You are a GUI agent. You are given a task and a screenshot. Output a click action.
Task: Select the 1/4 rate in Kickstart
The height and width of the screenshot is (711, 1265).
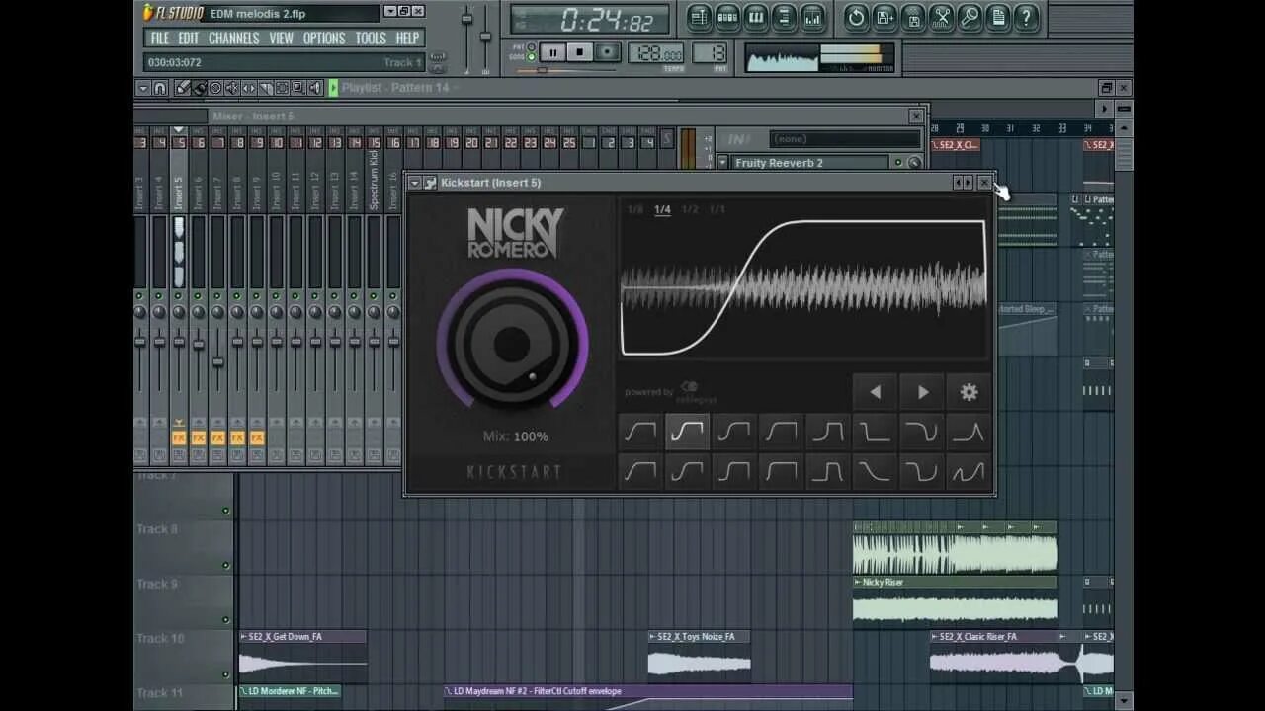pyautogui.click(x=662, y=209)
